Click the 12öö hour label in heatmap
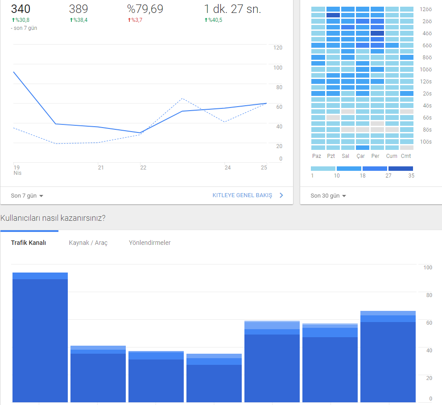 [425, 9]
